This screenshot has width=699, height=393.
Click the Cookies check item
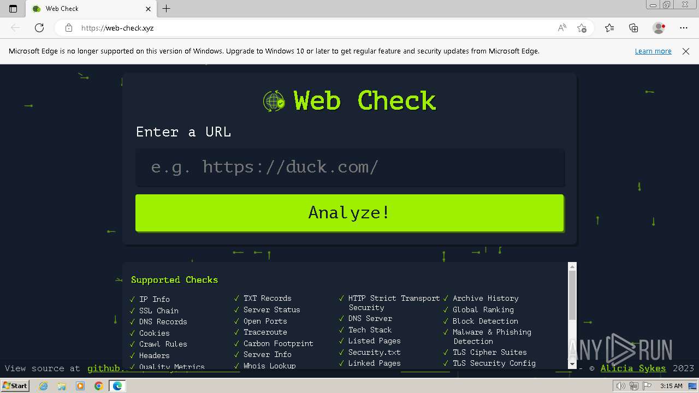(x=155, y=333)
